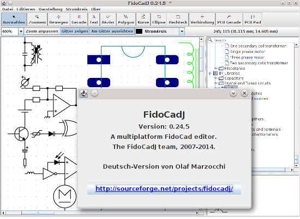Pick the Gerade line drawing tool

[x=79, y=20]
